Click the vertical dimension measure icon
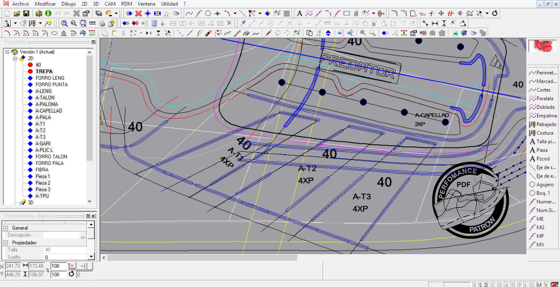Viewport: 560px width, 287px height. coord(444,23)
